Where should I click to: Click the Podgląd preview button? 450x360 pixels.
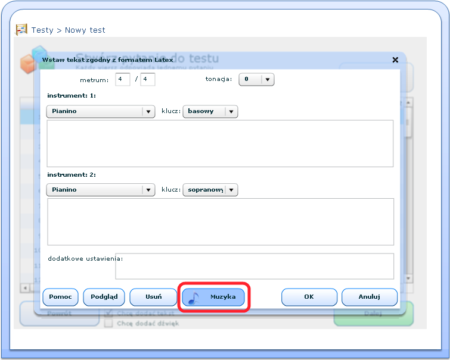pyautogui.click(x=104, y=297)
